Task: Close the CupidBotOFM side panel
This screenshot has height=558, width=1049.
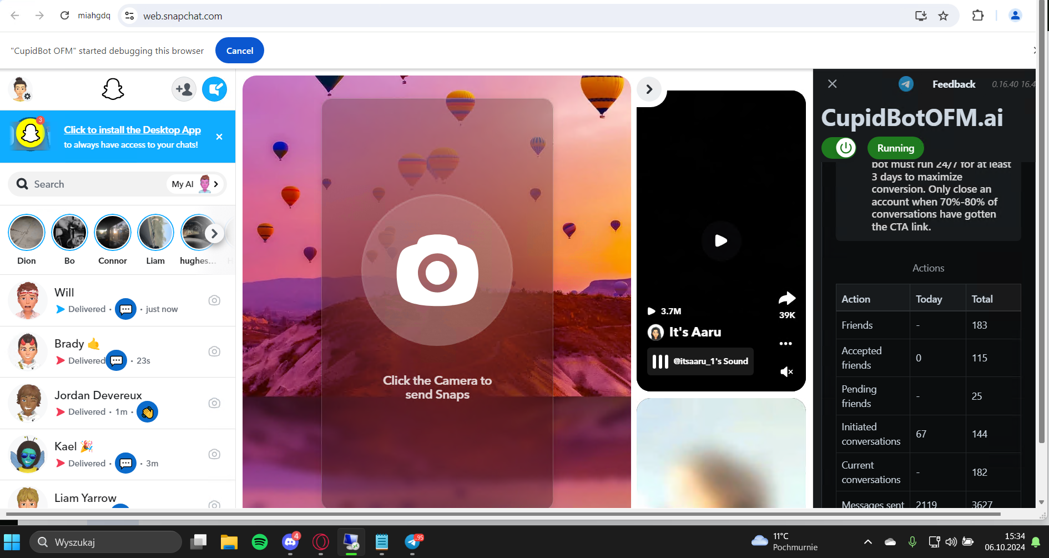Action: pos(832,84)
